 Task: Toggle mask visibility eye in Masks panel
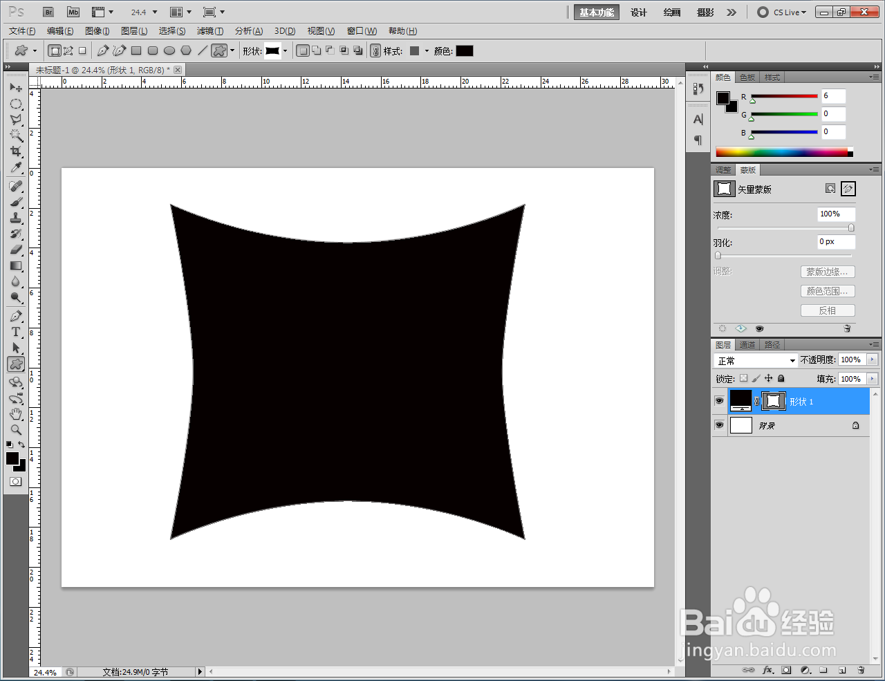[759, 328]
